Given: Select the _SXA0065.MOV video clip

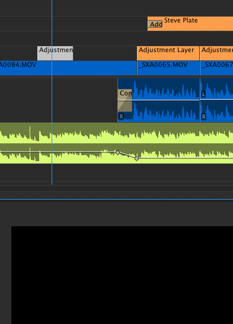Looking at the screenshot, I should click(x=168, y=68).
